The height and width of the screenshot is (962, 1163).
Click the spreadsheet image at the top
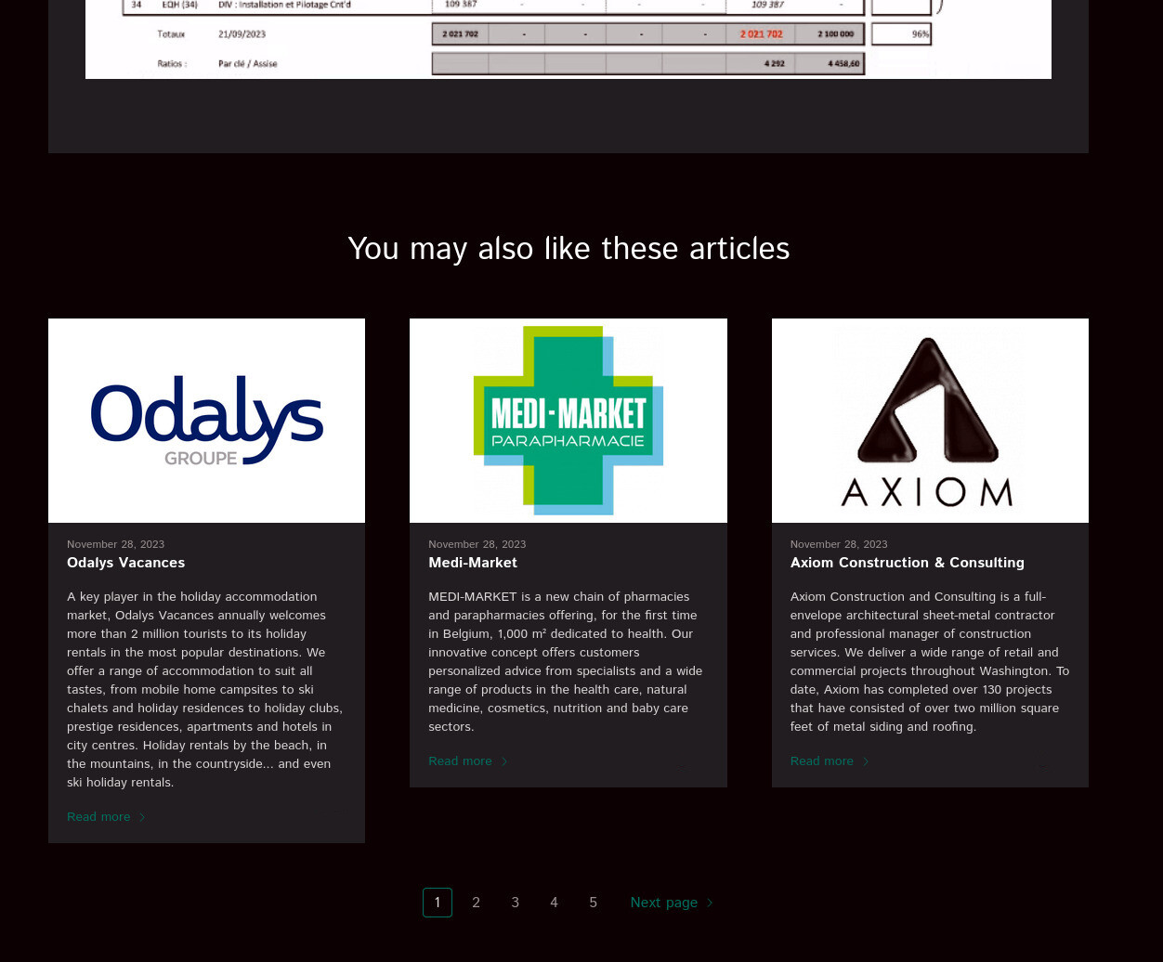point(568,39)
